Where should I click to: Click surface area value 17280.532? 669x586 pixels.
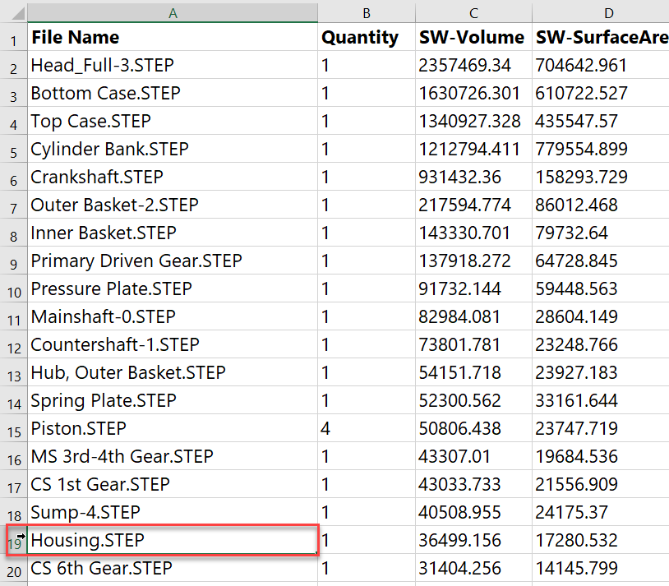[601, 540]
